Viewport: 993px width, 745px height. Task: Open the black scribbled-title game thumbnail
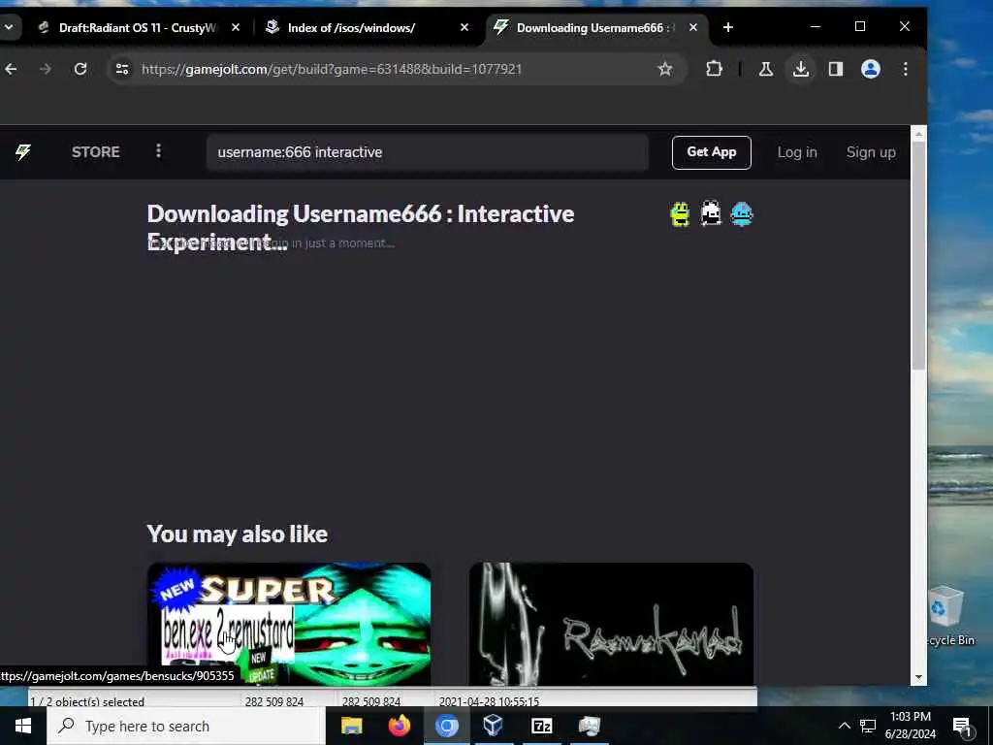[611, 624]
